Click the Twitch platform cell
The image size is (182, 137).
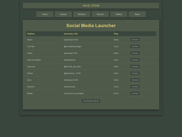[x=30, y=53]
